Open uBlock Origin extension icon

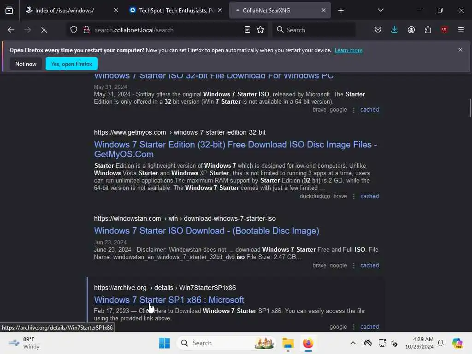444,30
